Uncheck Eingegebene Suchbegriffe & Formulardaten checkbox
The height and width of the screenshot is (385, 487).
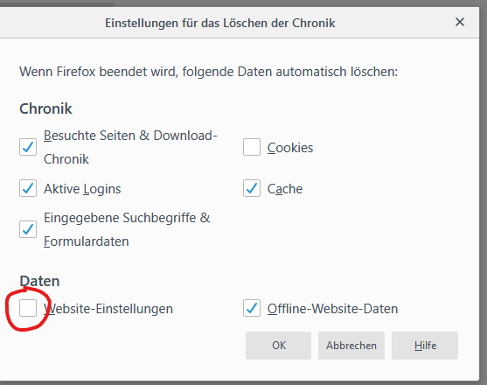coord(28,229)
